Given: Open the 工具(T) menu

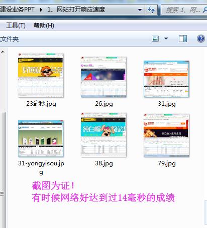Looking at the screenshot, I should point(16,26).
